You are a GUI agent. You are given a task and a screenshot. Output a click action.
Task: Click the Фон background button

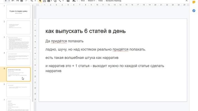[83, 1]
